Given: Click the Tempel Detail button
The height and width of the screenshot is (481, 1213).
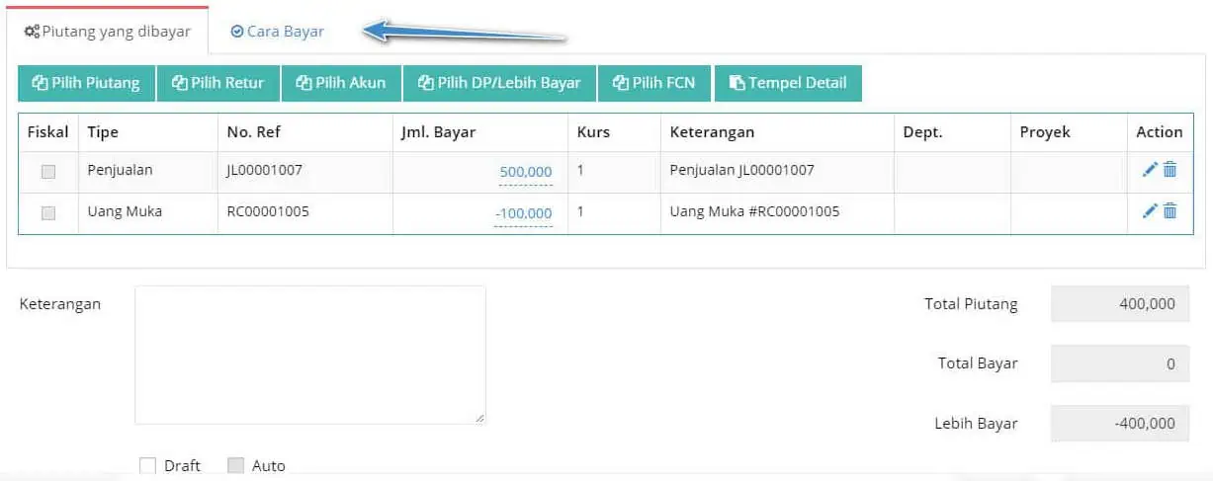Looking at the screenshot, I should (x=788, y=83).
